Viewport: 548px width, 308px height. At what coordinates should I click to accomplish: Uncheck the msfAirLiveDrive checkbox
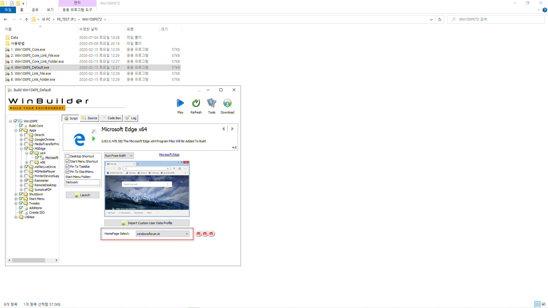pos(26,167)
